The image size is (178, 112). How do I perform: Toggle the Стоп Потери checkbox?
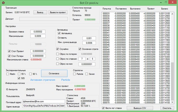(x=9, y=56)
